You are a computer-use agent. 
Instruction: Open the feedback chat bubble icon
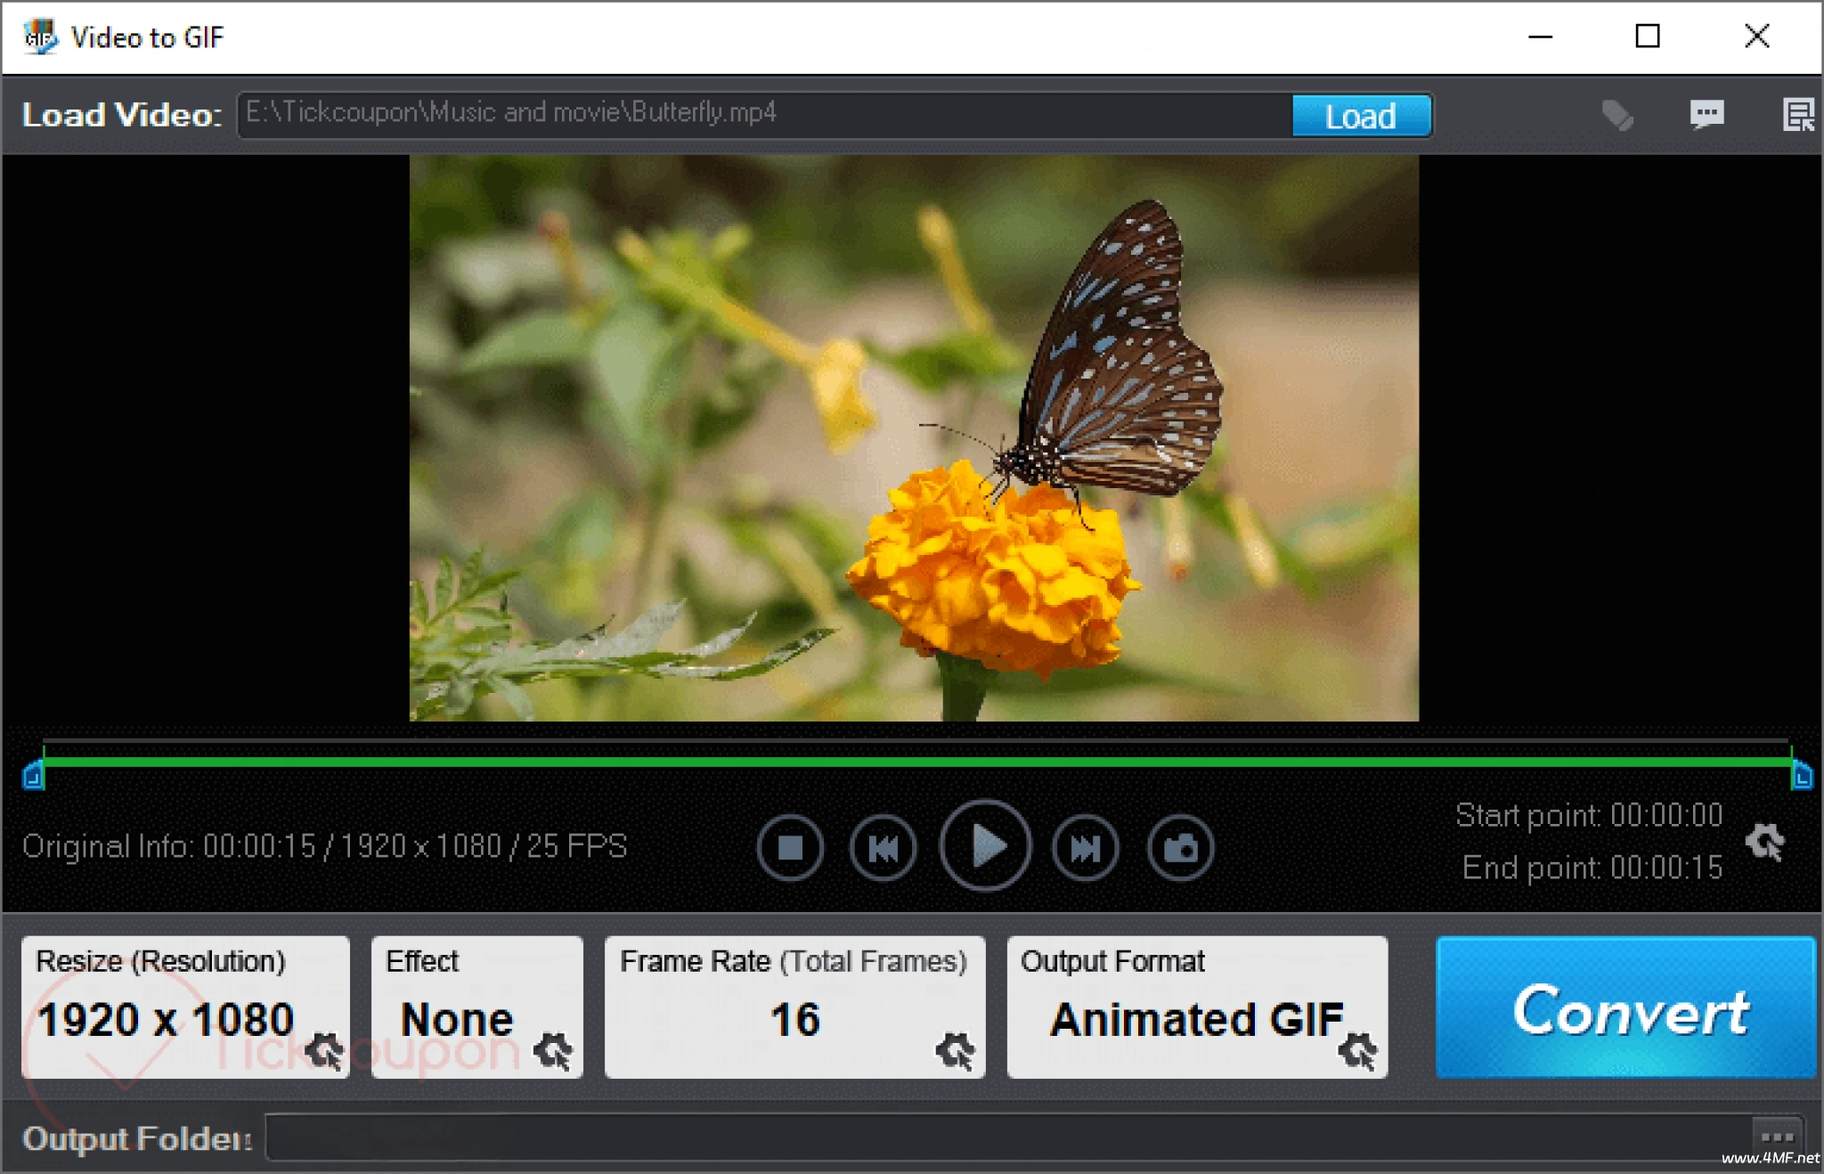click(x=1706, y=115)
